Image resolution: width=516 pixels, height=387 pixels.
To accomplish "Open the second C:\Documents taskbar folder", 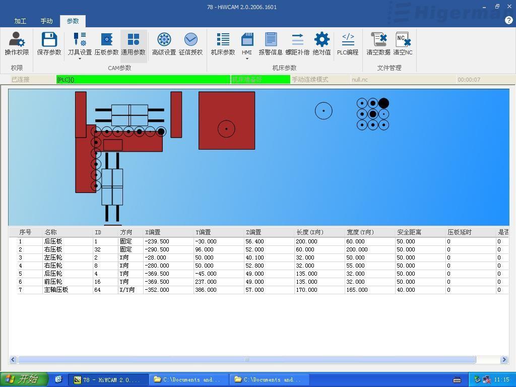I will [x=269, y=380].
